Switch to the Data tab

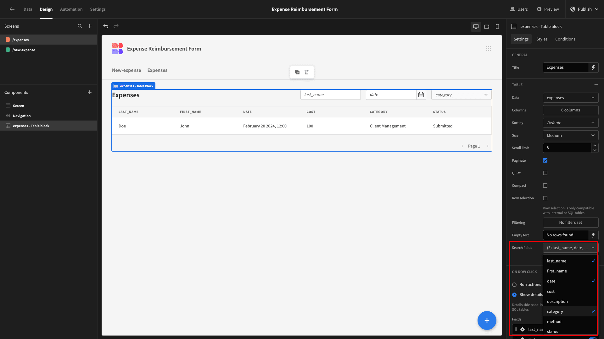28,9
